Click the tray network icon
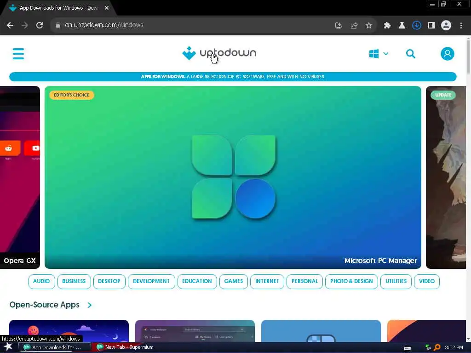Image resolution: width=471 pixels, height=353 pixels. coord(428,347)
